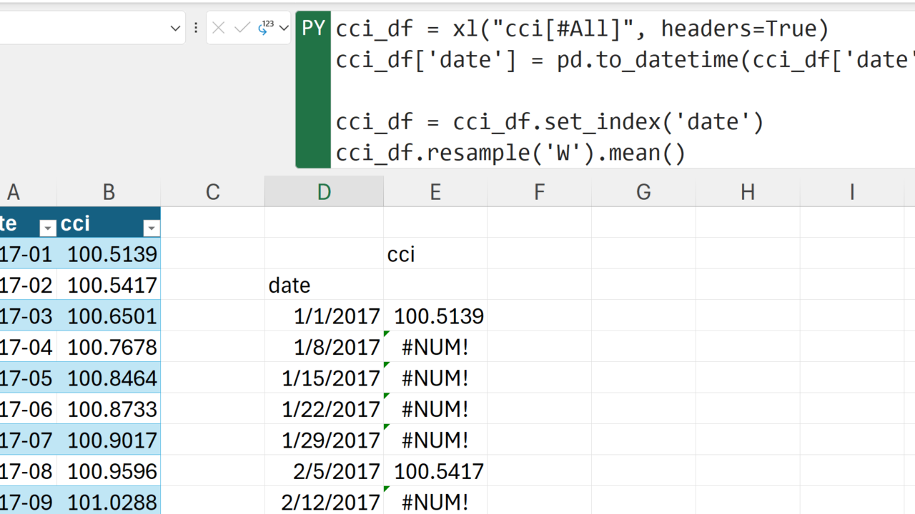Select the cell containing 1/1/2017
Screen dimensions: 915x514
pyautogui.click(x=324, y=316)
